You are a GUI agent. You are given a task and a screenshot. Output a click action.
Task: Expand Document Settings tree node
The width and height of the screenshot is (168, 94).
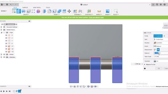click(1, 27)
